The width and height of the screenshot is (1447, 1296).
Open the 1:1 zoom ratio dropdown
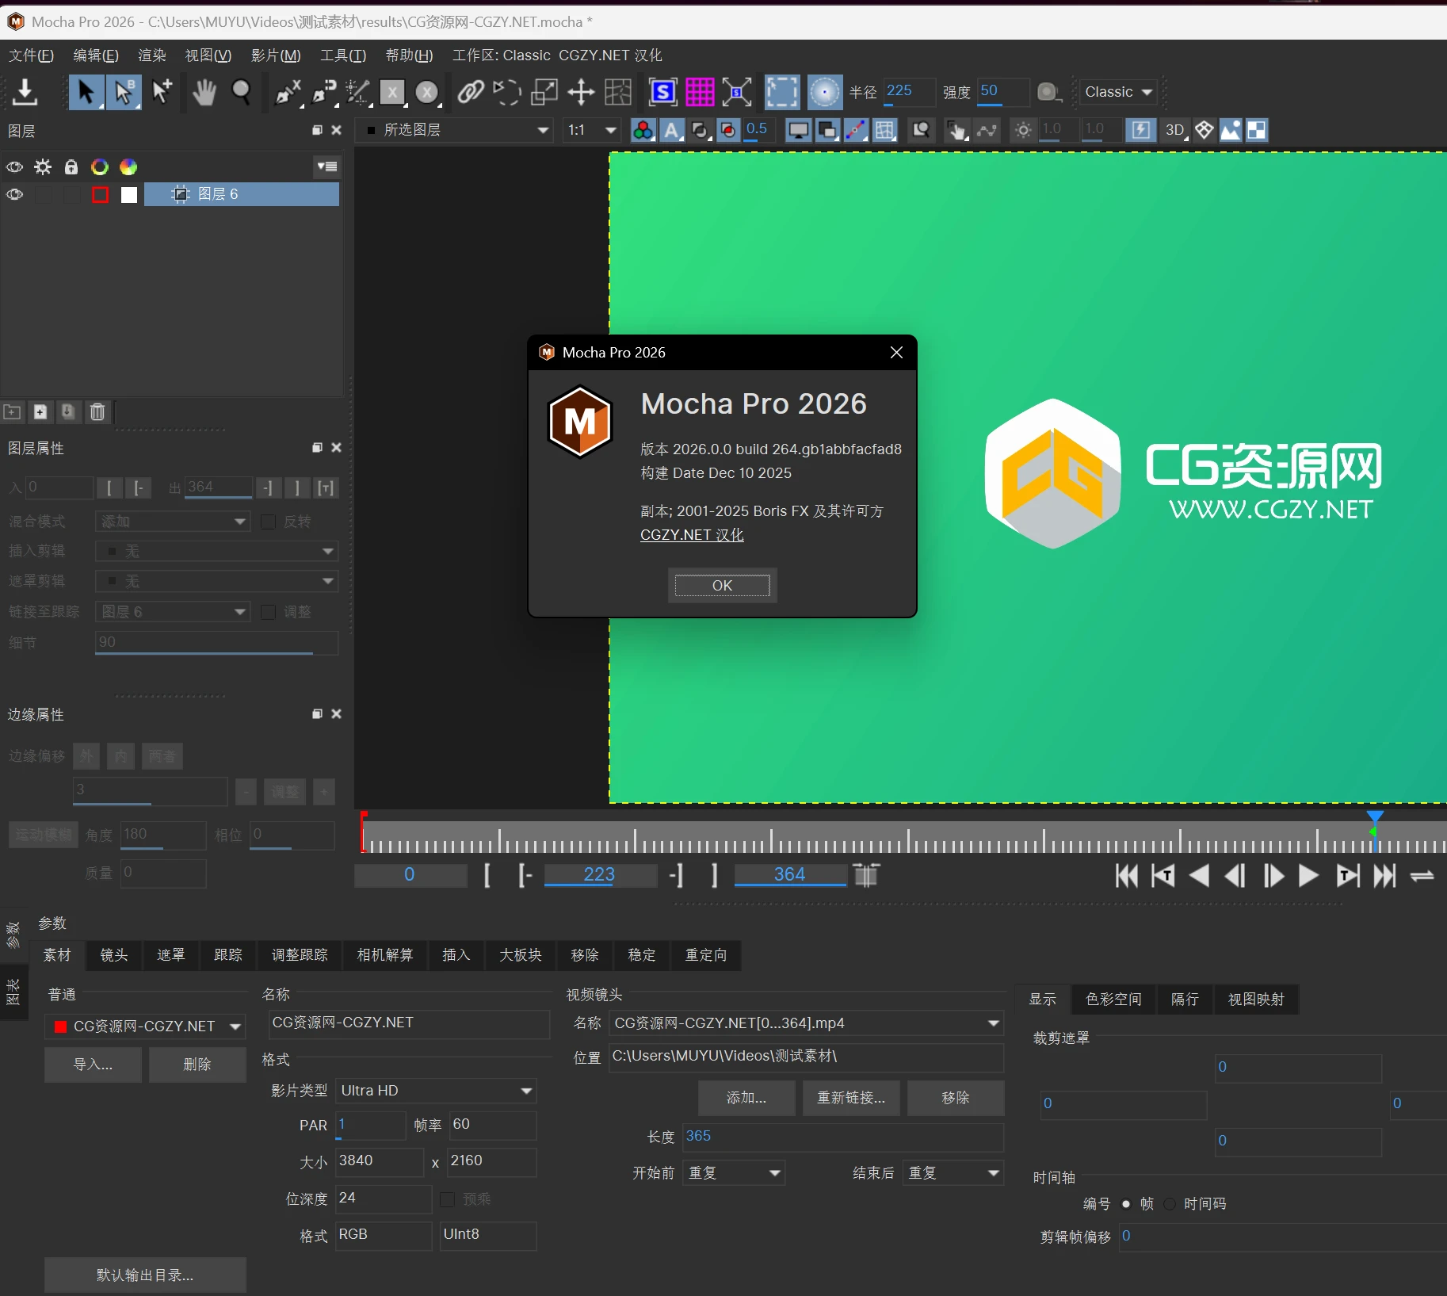click(591, 129)
